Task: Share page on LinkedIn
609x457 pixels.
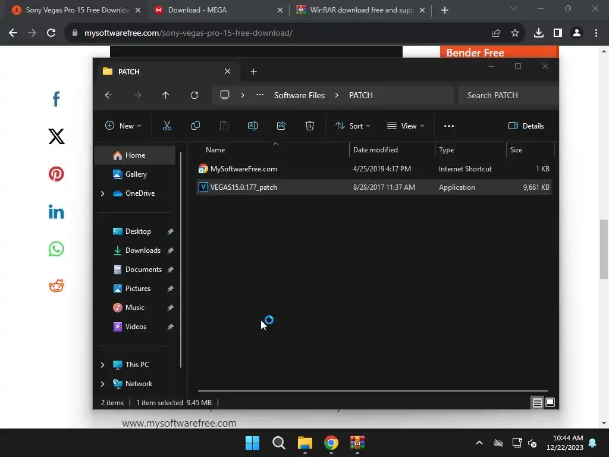Action: click(x=56, y=212)
